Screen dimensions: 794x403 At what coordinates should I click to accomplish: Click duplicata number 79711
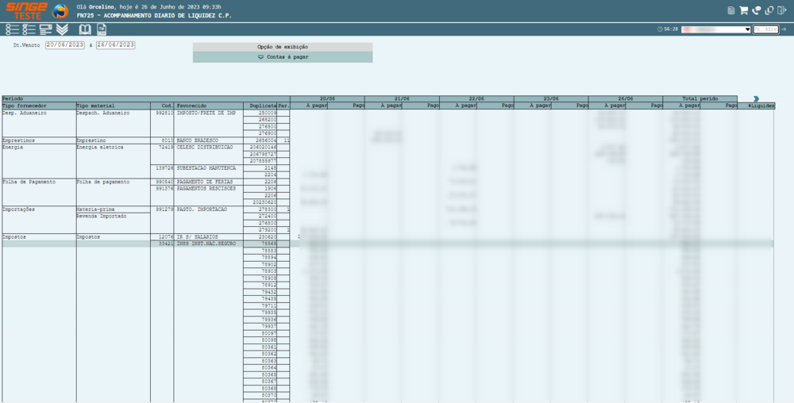pyautogui.click(x=260, y=306)
